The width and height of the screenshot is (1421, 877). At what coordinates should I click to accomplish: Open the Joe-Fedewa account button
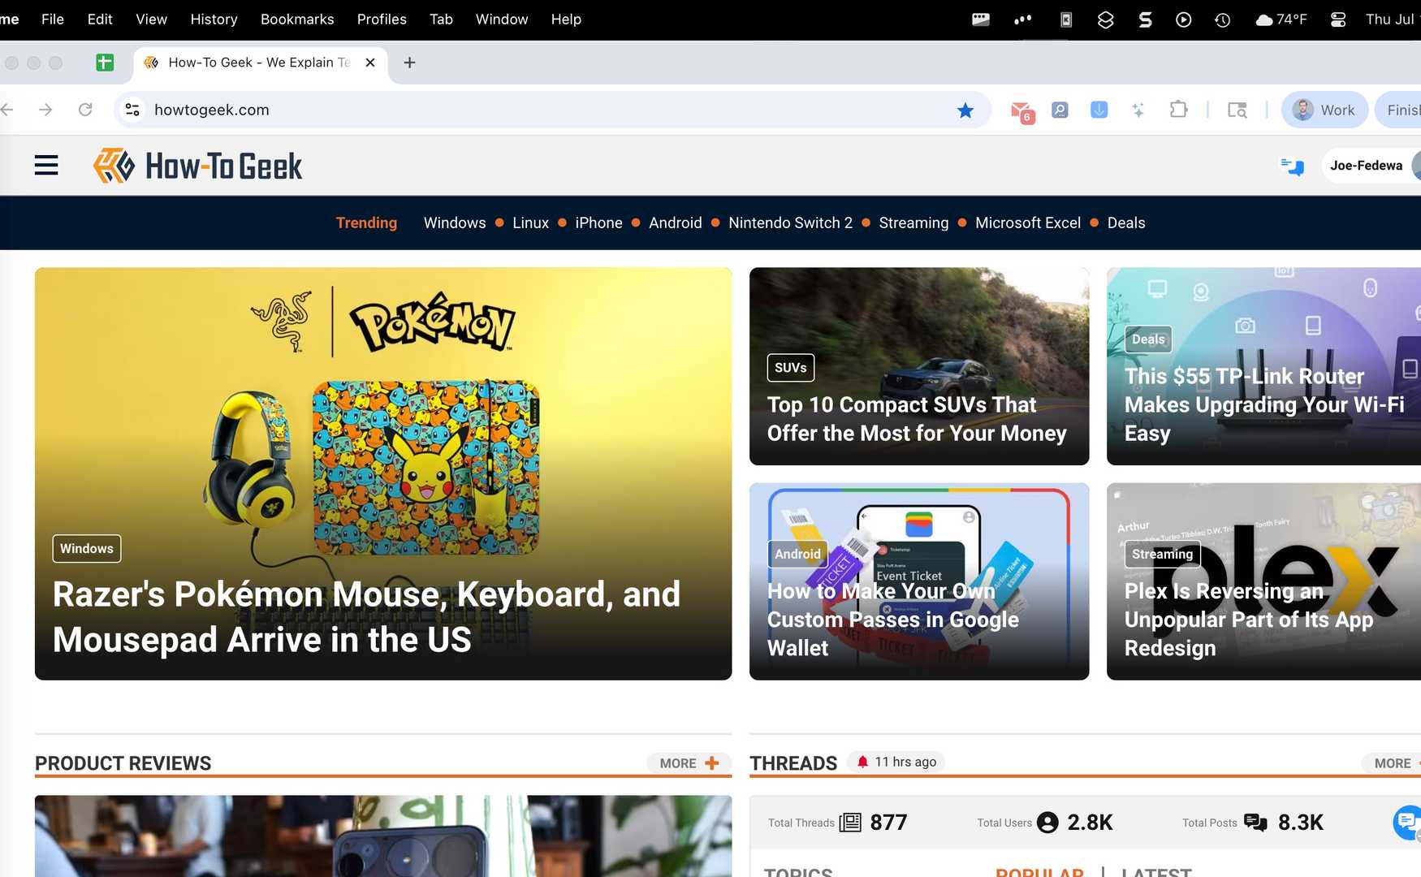[x=1371, y=166]
